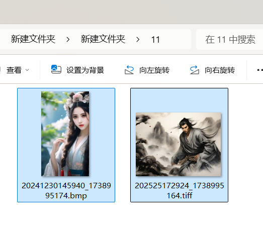Go to second 新建文件夹 breadcrumb
The width and height of the screenshot is (263, 240).
pyautogui.click(x=103, y=39)
